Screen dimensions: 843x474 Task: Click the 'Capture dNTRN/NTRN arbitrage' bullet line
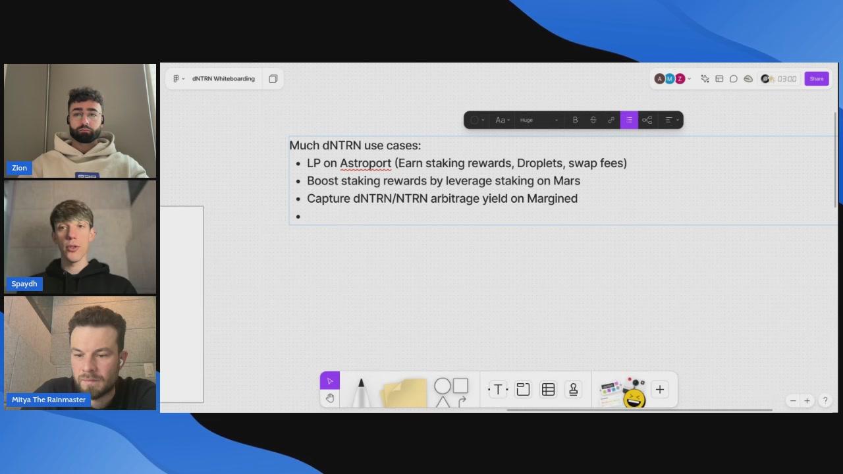[x=442, y=199]
